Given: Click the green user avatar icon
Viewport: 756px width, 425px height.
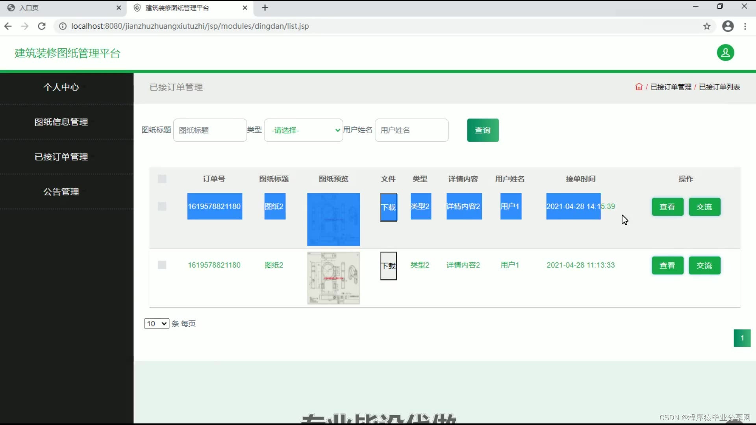Looking at the screenshot, I should click(x=725, y=53).
